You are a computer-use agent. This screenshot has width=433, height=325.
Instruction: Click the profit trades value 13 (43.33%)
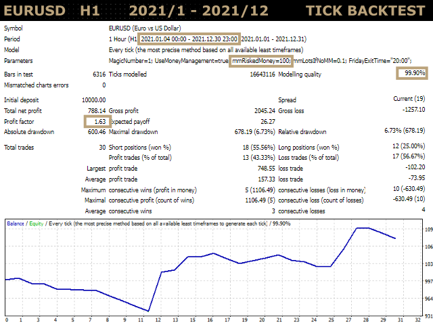click(x=258, y=158)
